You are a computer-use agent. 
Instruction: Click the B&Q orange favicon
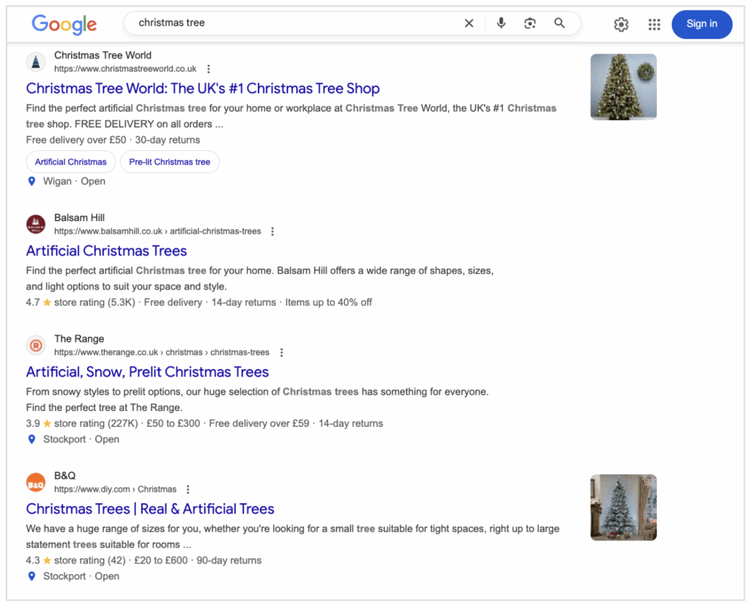tap(36, 482)
